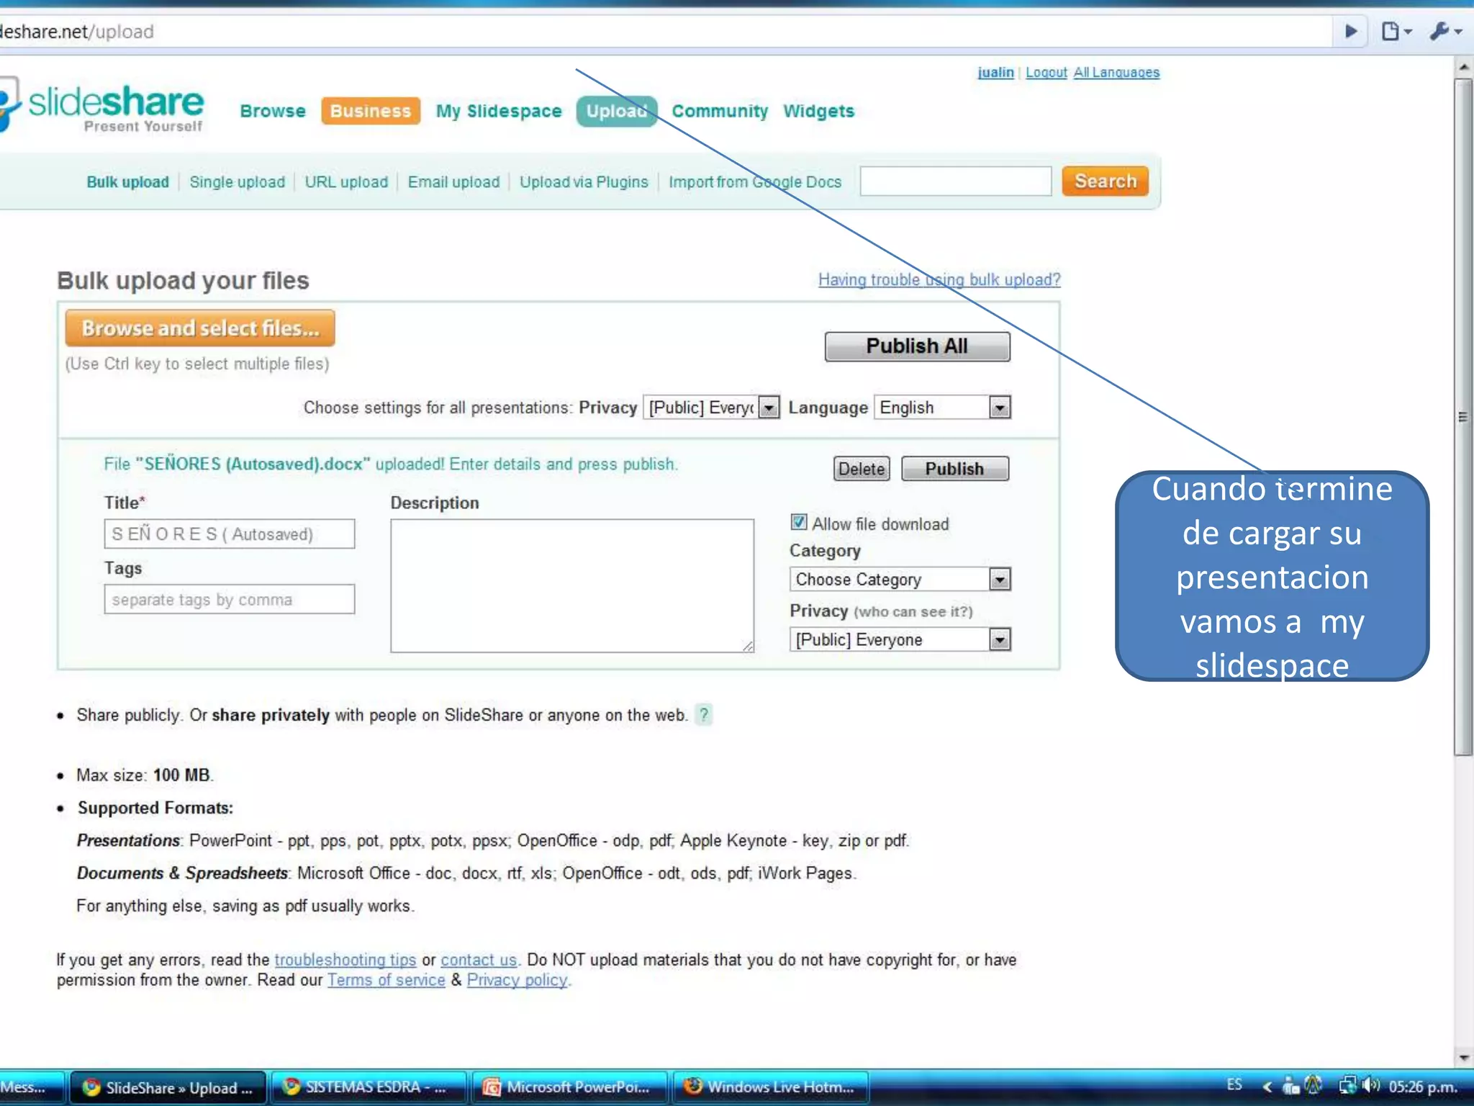
Task: Delete the uploaded SEÑORES file
Action: (861, 469)
